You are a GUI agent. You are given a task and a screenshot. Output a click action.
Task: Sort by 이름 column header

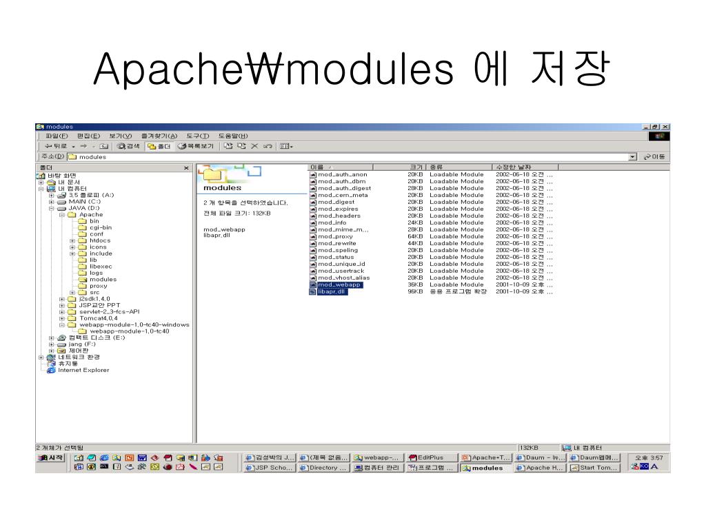tap(341, 167)
